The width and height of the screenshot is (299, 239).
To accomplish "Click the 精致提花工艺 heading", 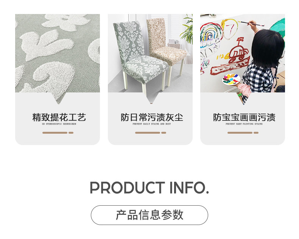I will [59, 117].
